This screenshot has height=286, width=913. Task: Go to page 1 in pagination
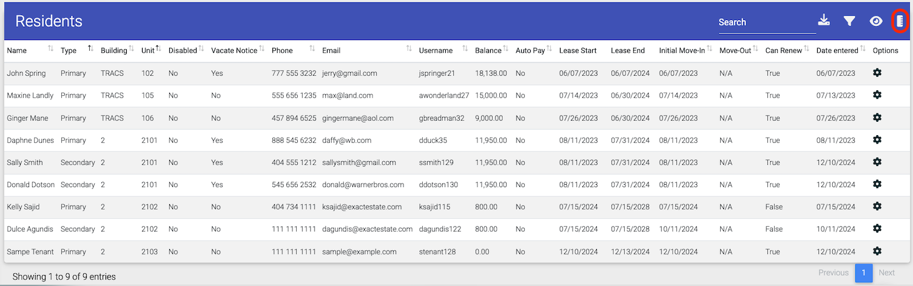(863, 273)
